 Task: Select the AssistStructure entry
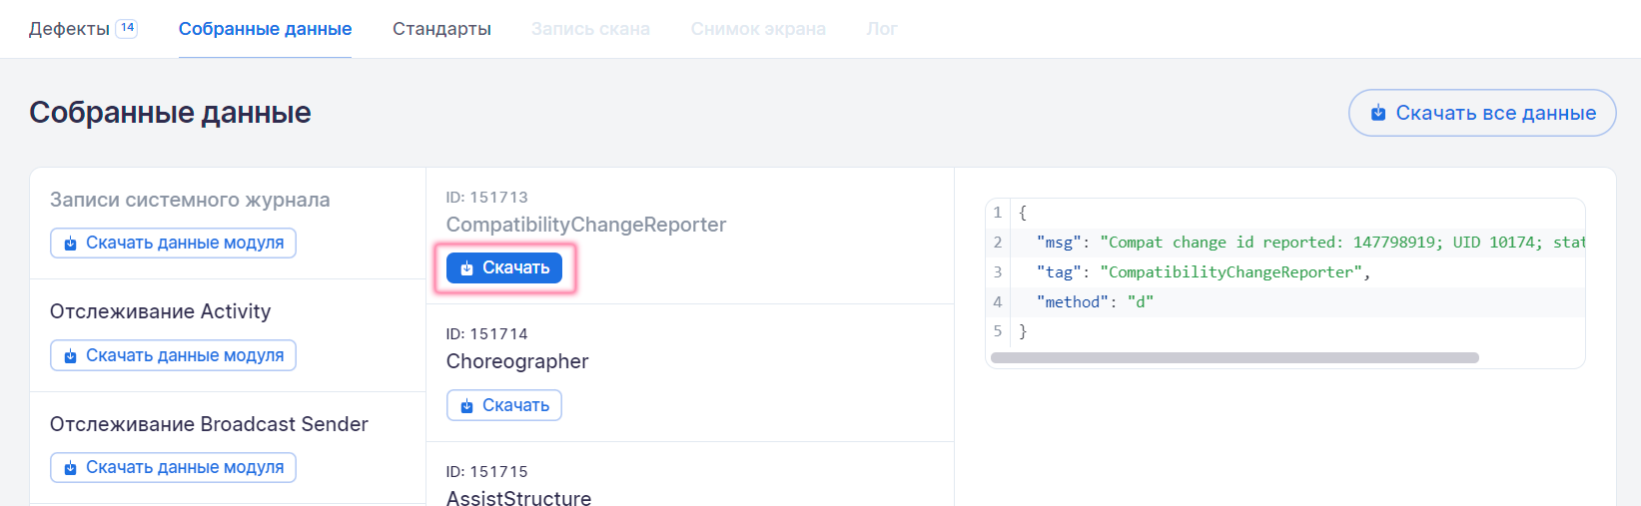point(518,497)
